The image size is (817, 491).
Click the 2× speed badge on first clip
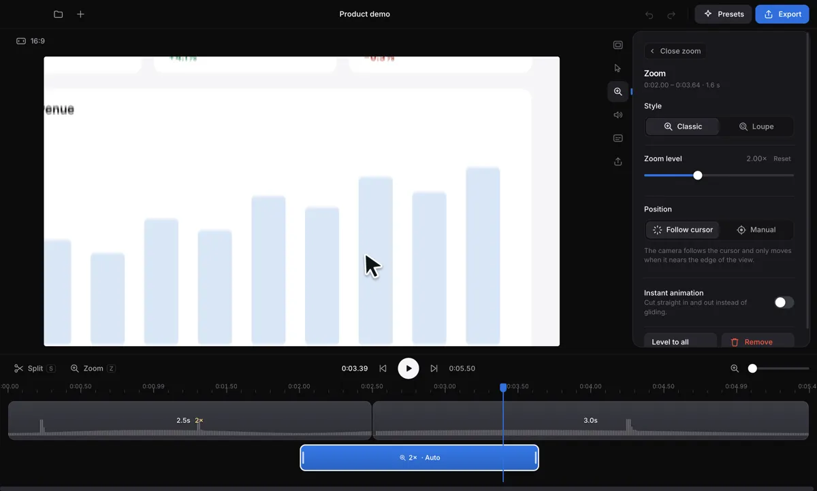[x=199, y=420]
